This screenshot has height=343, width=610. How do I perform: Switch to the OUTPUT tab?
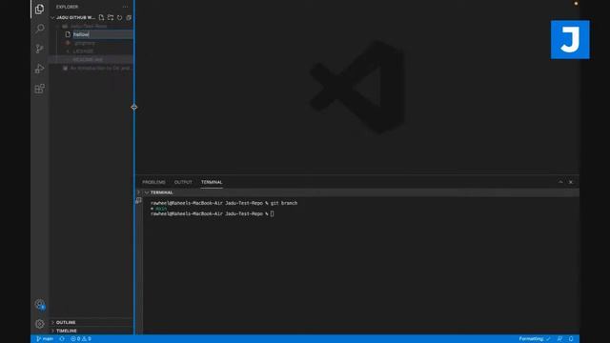(x=183, y=182)
